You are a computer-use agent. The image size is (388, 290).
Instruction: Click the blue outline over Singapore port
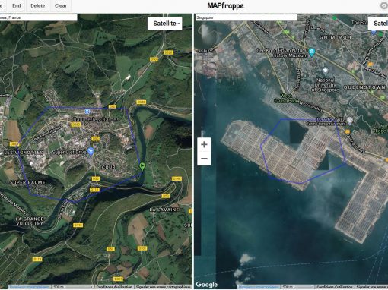click(x=304, y=151)
